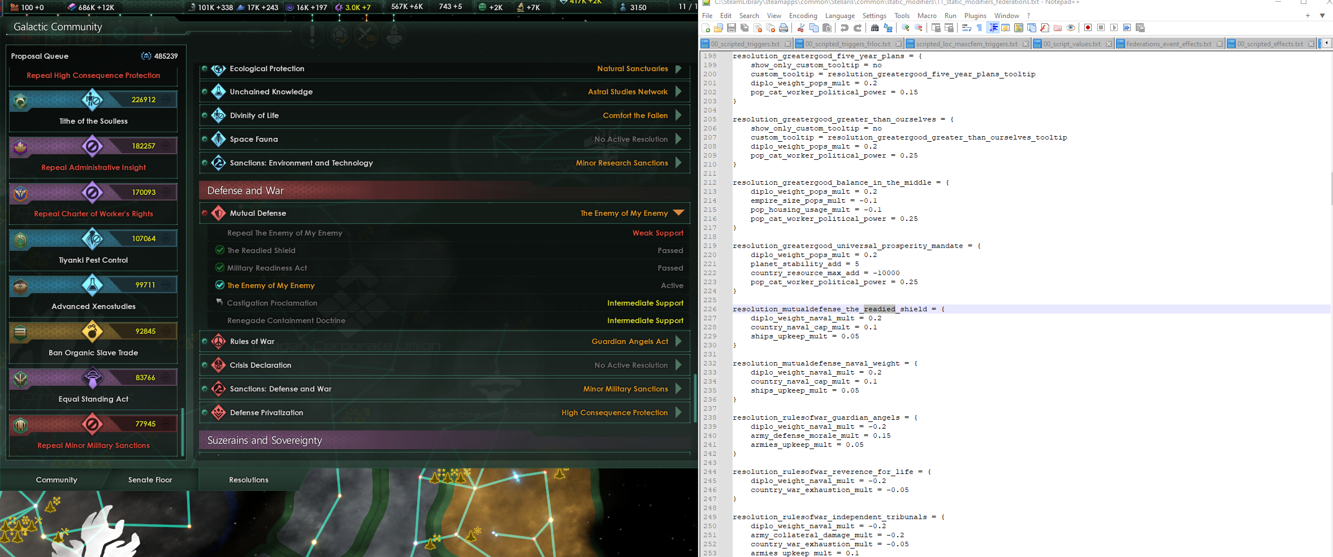Image resolution: width=1333 pixels, height=557 pixels.
Task: Click the Crisis Declaration category icon
Action: click(x=218, y=365)
